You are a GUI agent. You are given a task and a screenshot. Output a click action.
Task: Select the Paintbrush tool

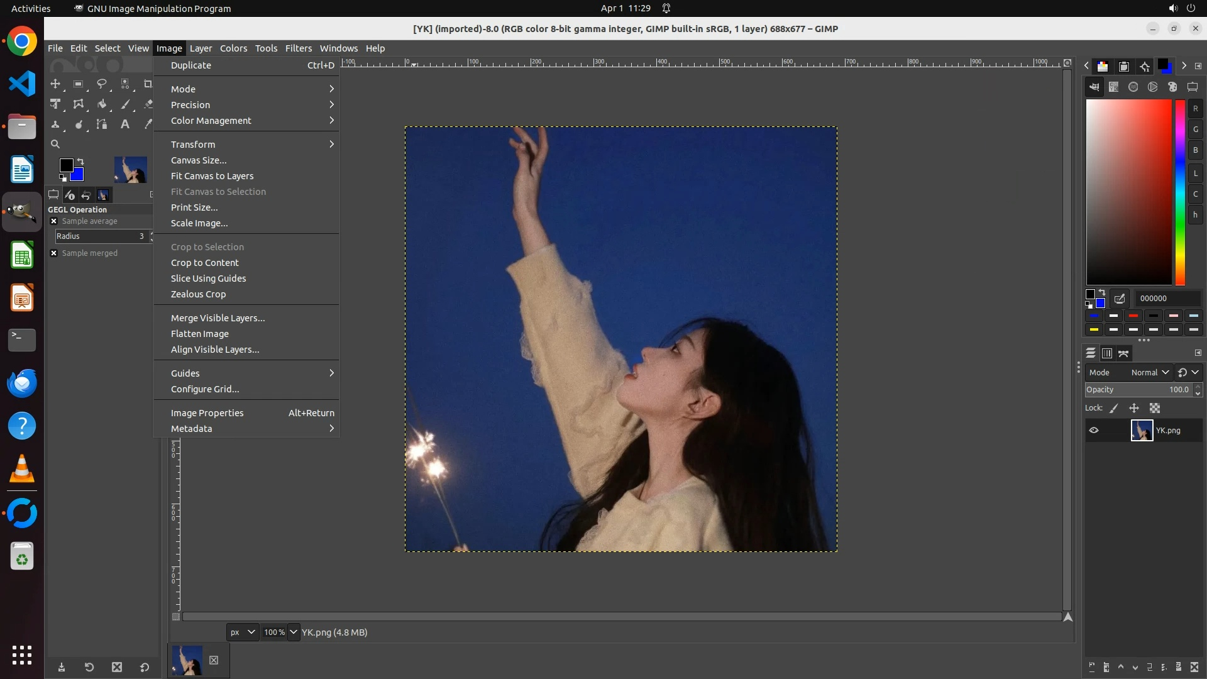pos(125,104)
